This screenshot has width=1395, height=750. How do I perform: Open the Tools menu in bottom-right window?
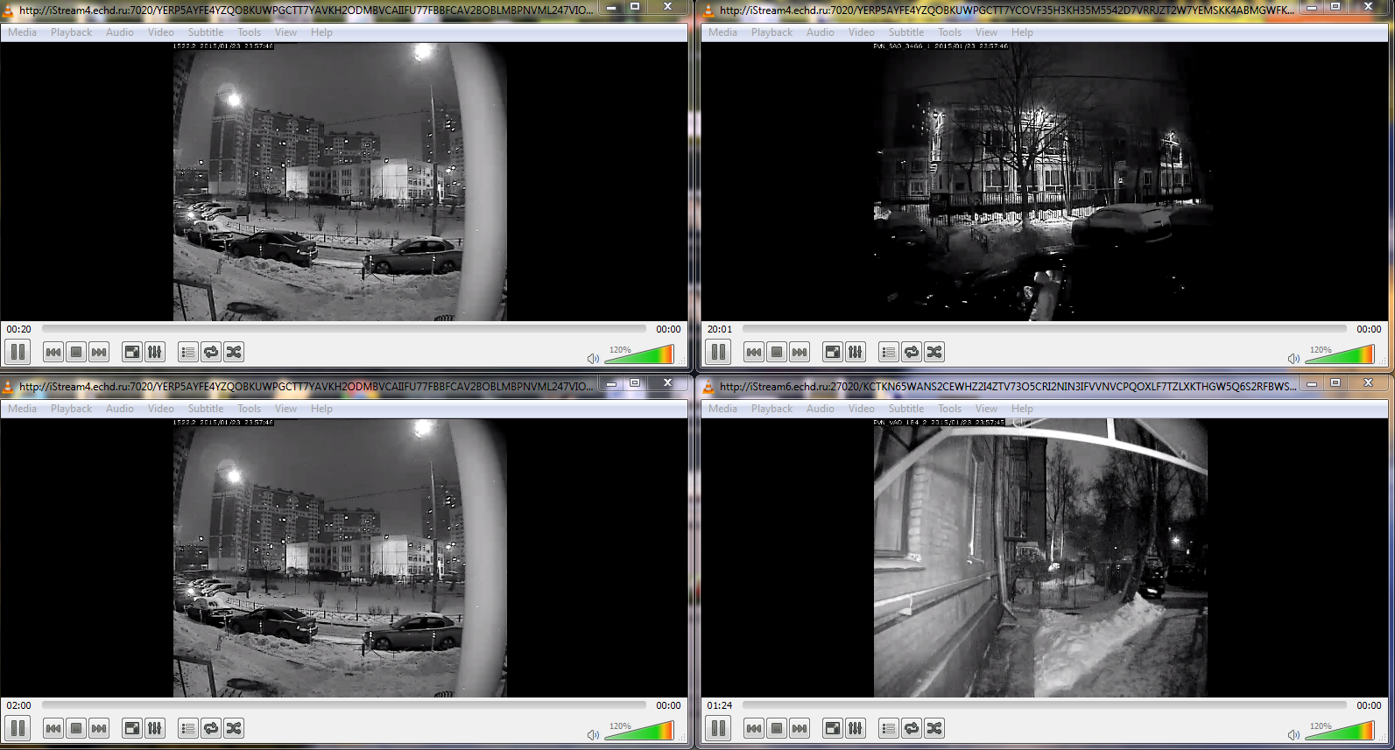click(950, 409)
